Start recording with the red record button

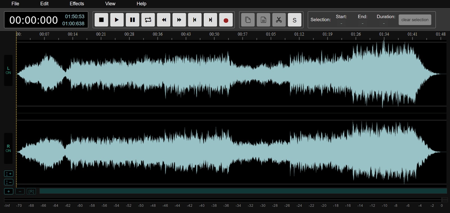[226, 20]
